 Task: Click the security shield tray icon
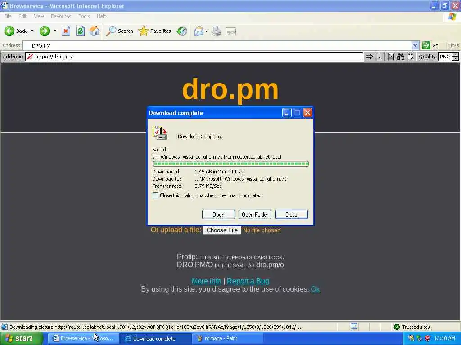[428, 338]
